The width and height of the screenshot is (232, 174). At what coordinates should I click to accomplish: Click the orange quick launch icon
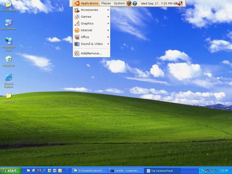[x=60, y=171]
